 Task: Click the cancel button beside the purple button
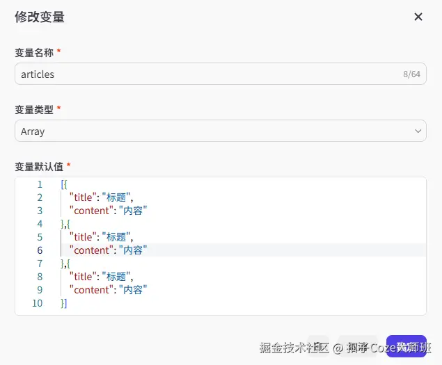click(x=358, y=346)
